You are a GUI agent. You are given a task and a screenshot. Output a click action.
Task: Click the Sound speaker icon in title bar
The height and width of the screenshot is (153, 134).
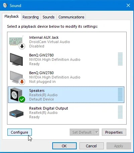[x=5, y=5]
